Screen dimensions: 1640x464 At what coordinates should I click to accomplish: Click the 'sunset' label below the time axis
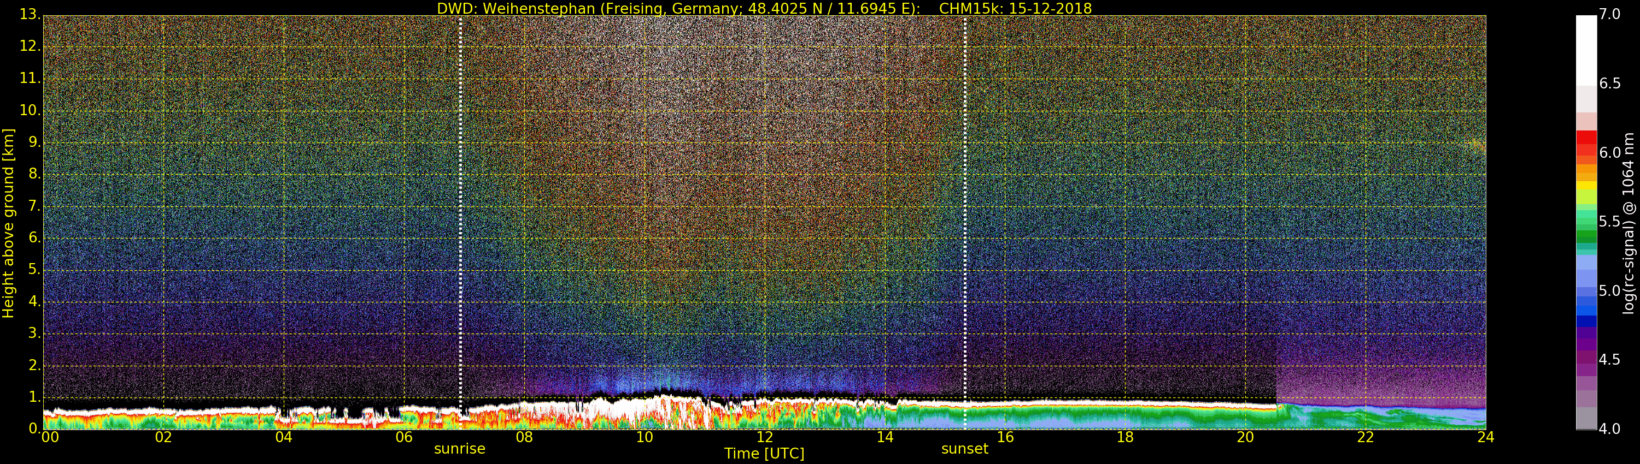(x=964, y=449)
